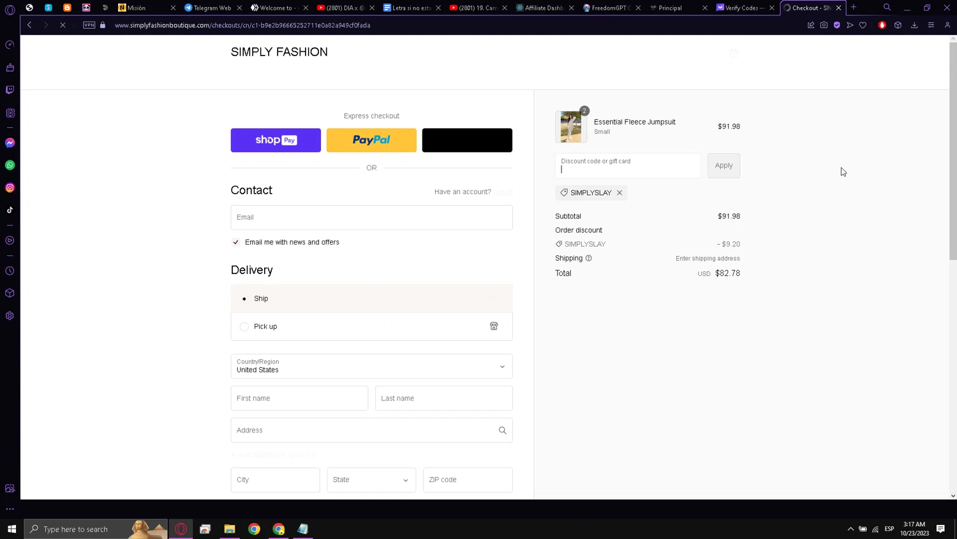Screen dimensions: 957x539
Task: Open browsing History clock icon
Action: (10, 271)
